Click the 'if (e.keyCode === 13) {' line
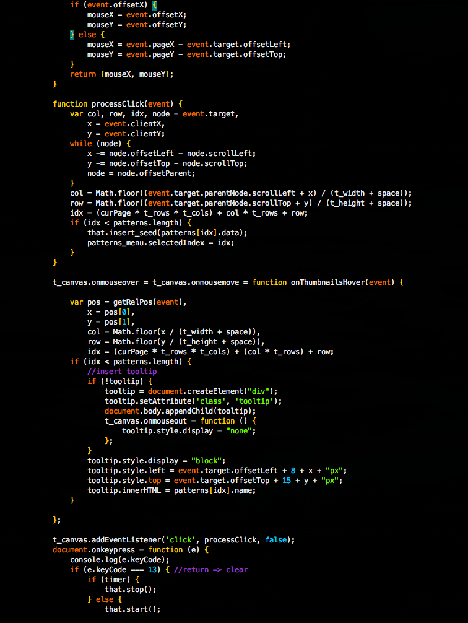468x623 pixels. (159, 570)
